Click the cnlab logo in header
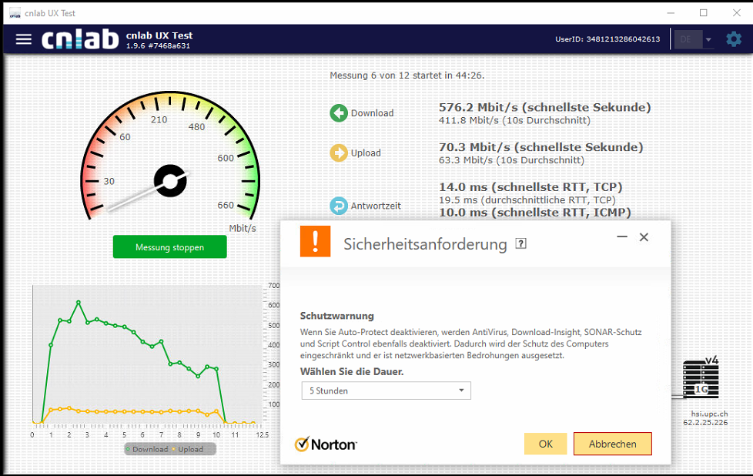The height and width of the screenshot is (476, 753). pos(80,39)
